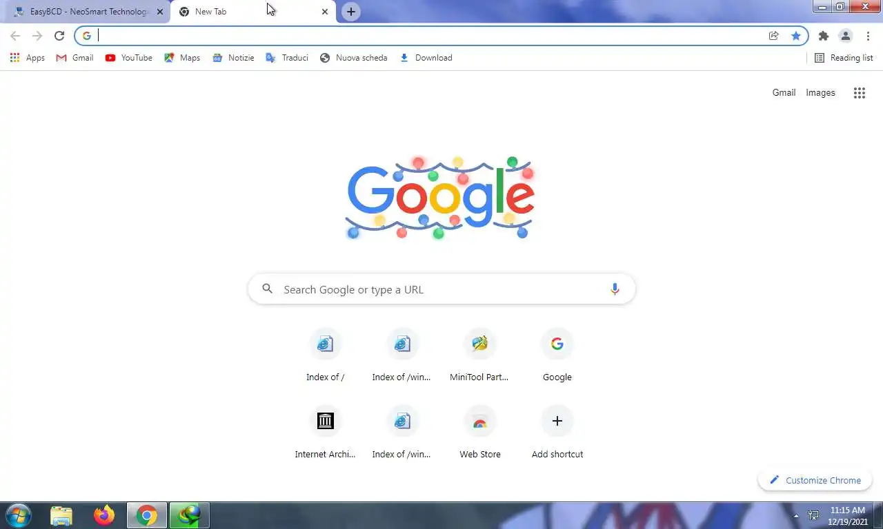This screenshot has height=529, width=883.
Task: Bookmark this tab with the star icon
Action: click(x=796, y=36)
